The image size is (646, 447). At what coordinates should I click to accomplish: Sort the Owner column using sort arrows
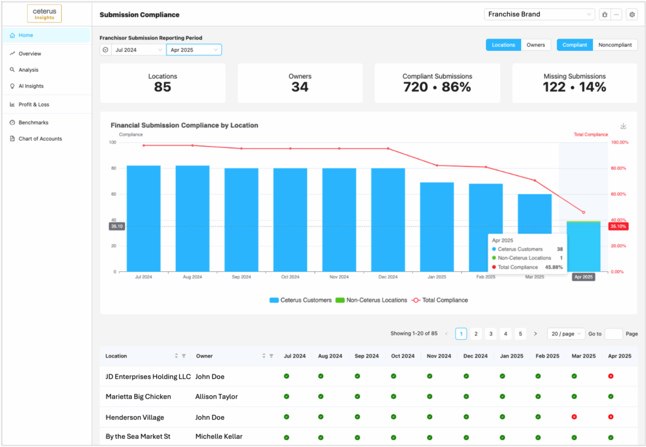[x=264, y=356]
